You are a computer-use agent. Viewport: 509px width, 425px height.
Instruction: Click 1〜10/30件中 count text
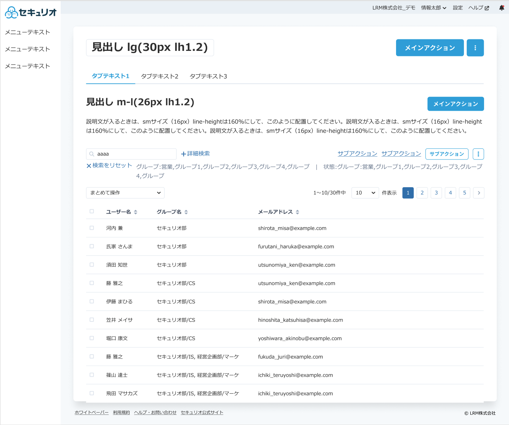tap(330, 193)
